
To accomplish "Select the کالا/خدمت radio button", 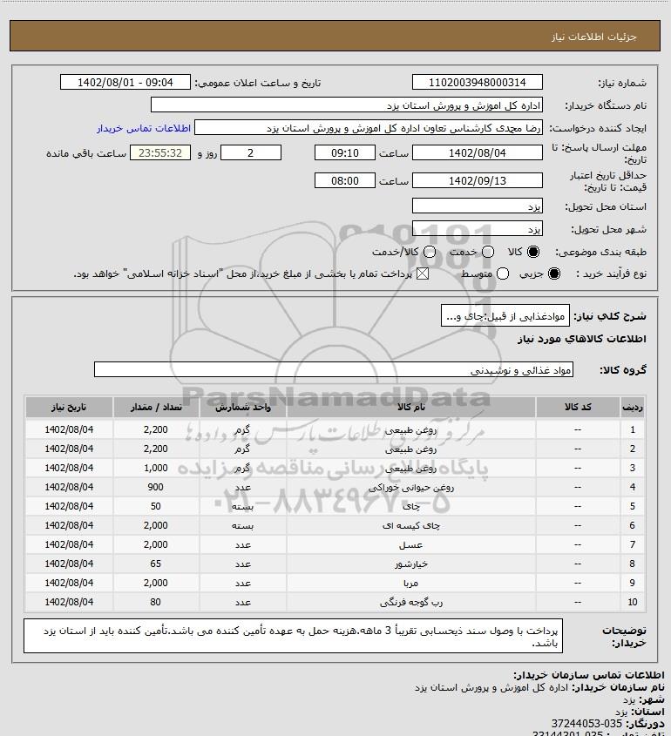I will pos(429,252).
